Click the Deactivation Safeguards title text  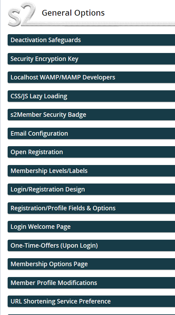(x=45, y=40)
